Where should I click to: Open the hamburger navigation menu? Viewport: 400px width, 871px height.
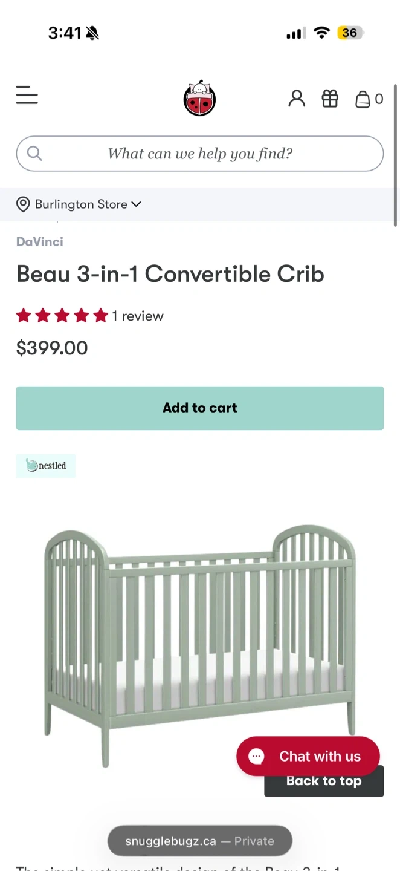(27, 95)
